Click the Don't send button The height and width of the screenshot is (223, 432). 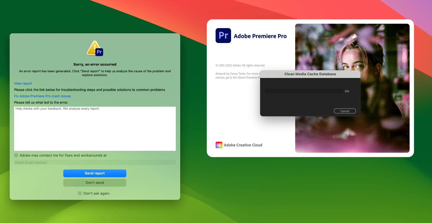point(95,183)
